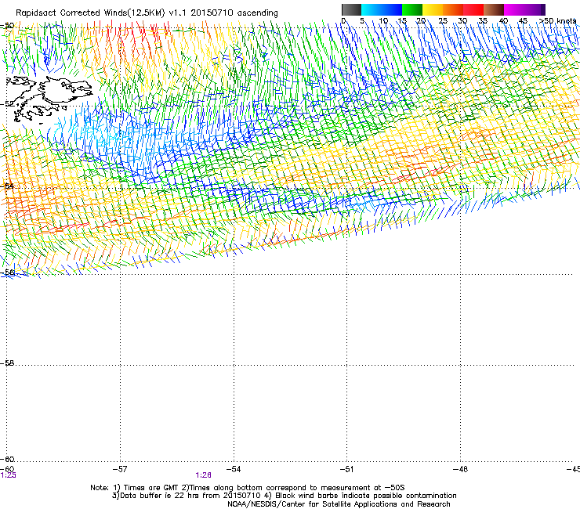
Task: Click the purple '1:26' time stamp
Action: click(204, 475)
